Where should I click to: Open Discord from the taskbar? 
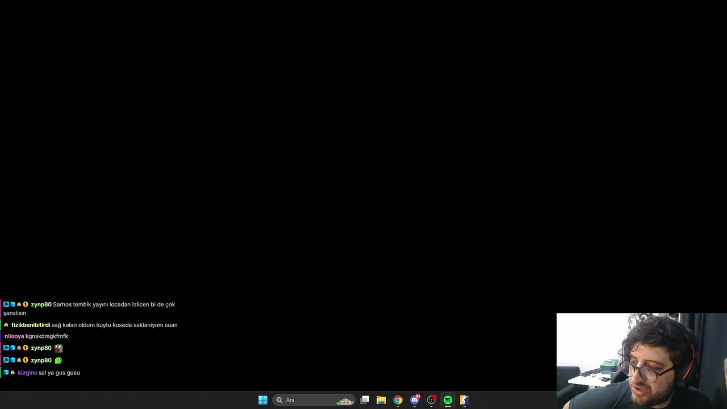[x=415, y=400]
